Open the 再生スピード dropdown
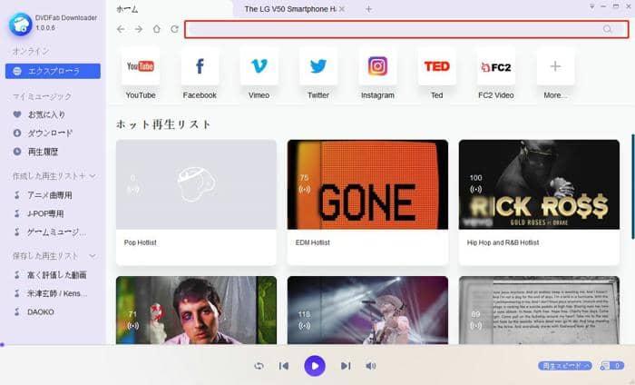 (x=564, y=366)
